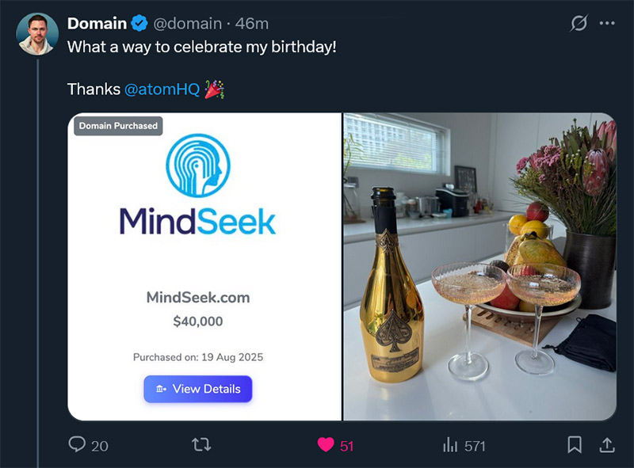Screen dimensions: 634x468
Task: Click the Domain Purchased badge
Action: [x=118, y=125]
